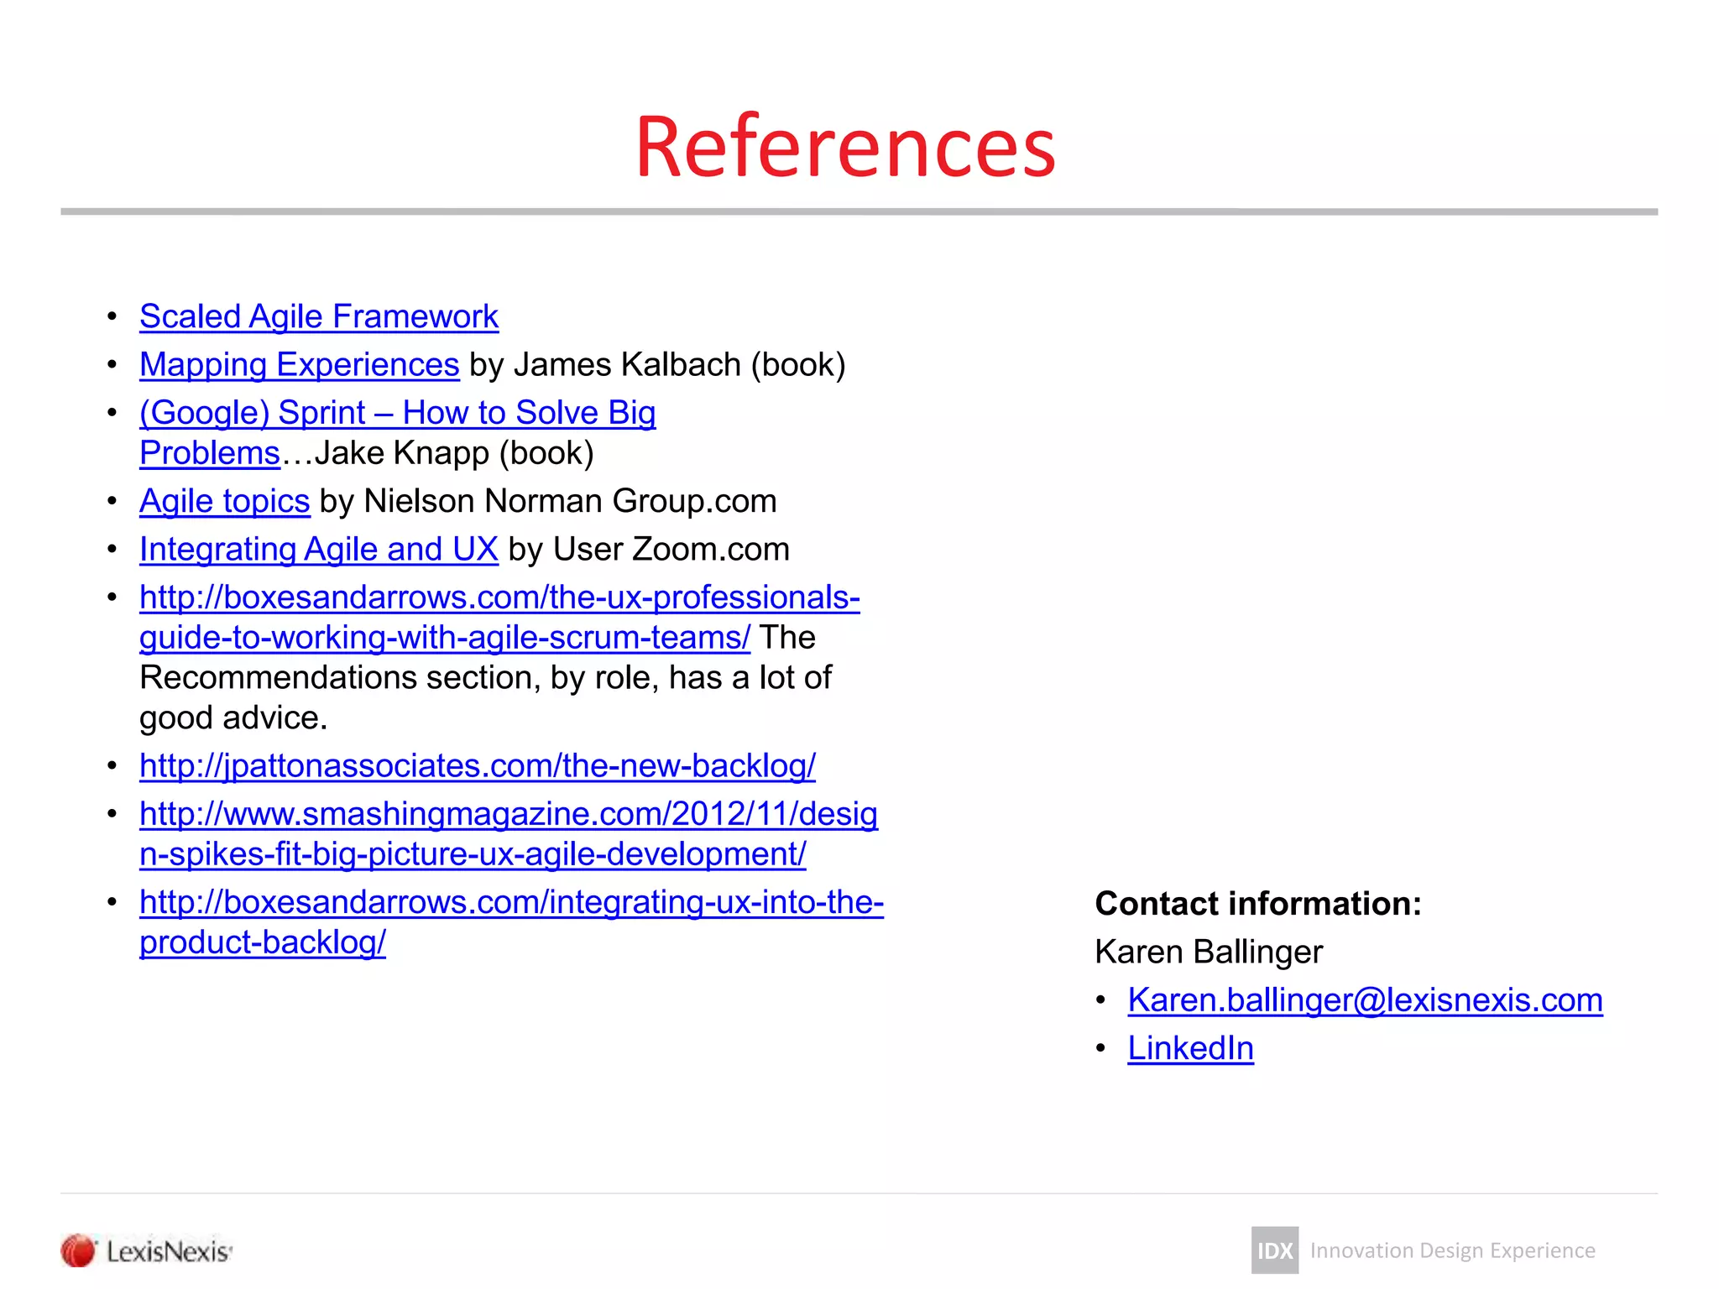Screen dimensions: 1719x1289
Task: Click the References slide title
Action: 844,147
